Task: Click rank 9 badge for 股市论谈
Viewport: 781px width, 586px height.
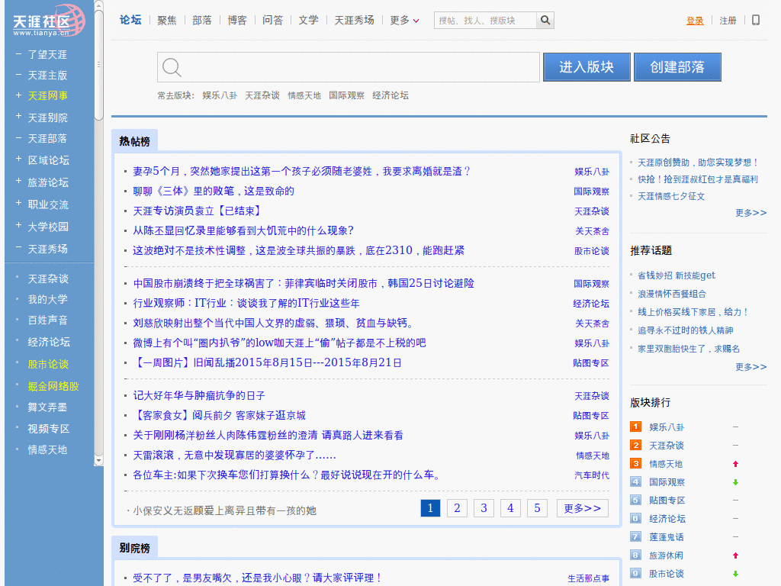Action: [635, 573]
